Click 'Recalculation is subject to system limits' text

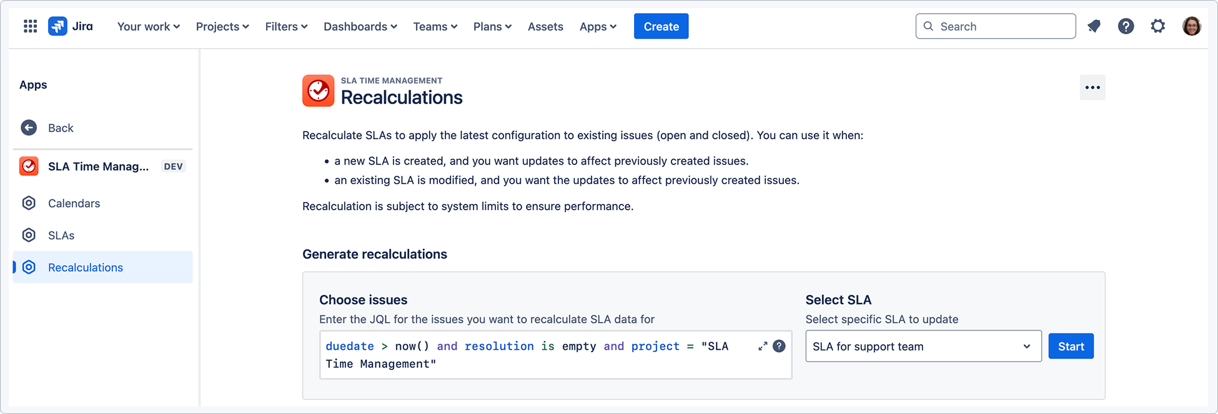468,206
